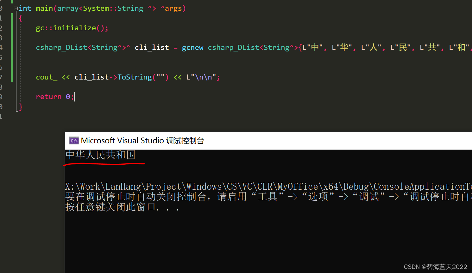This screenshot has height=273, width=472.
Task: Click the '^args' parameter
Action: point(171,9)
